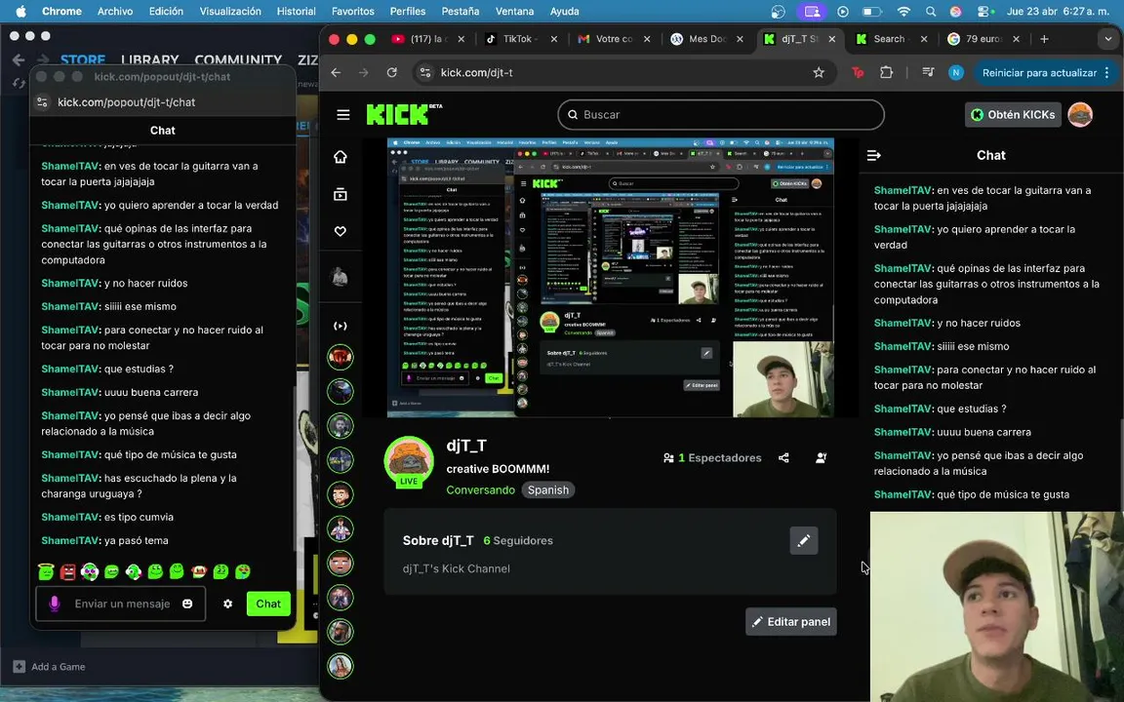Click the Obtén KICKs button

(1013, 115)
